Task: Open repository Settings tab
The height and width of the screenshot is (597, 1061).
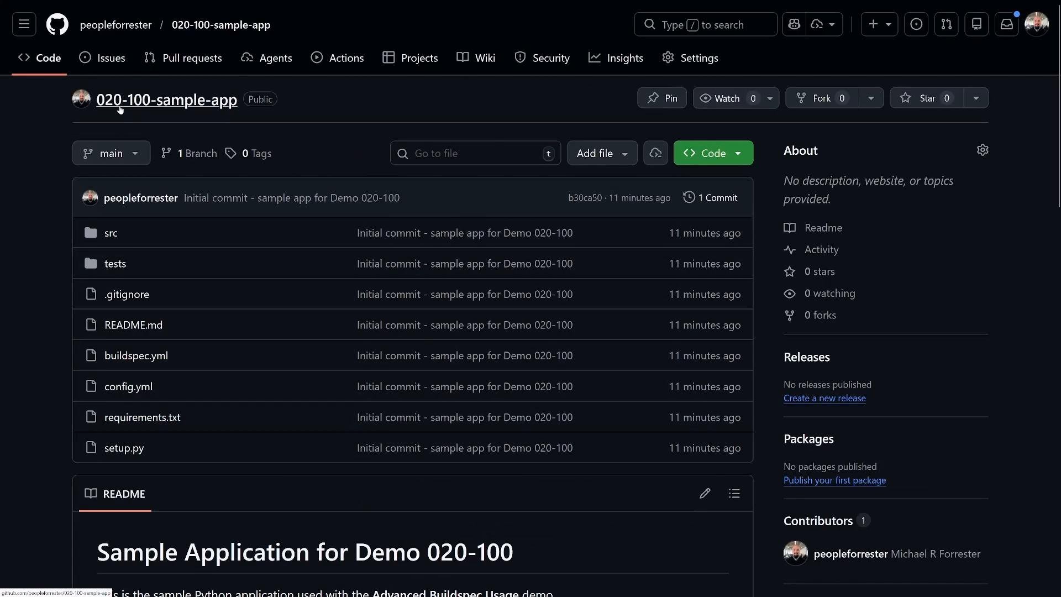Action: click(x=690, y=58)
